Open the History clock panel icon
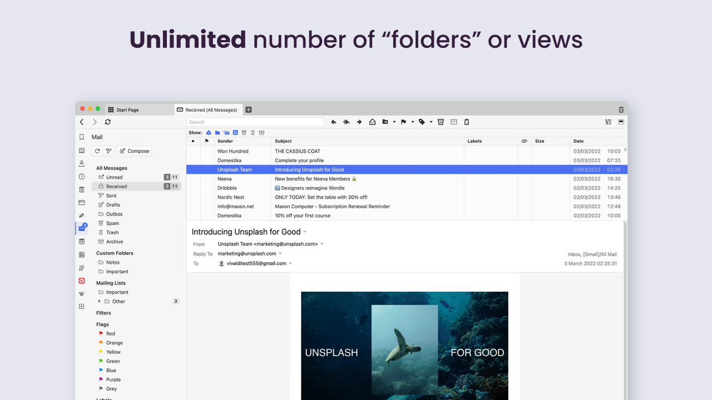The image size is (712, 400). [x=82, y=176]
